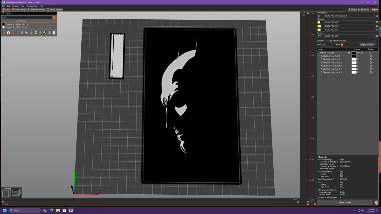Switch to Print Settings tab
Viewport: 381px width, 214px height.
(x=19, y=10)
